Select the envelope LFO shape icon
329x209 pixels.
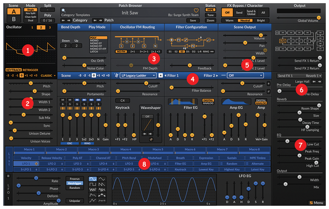[x=93, y=195]
